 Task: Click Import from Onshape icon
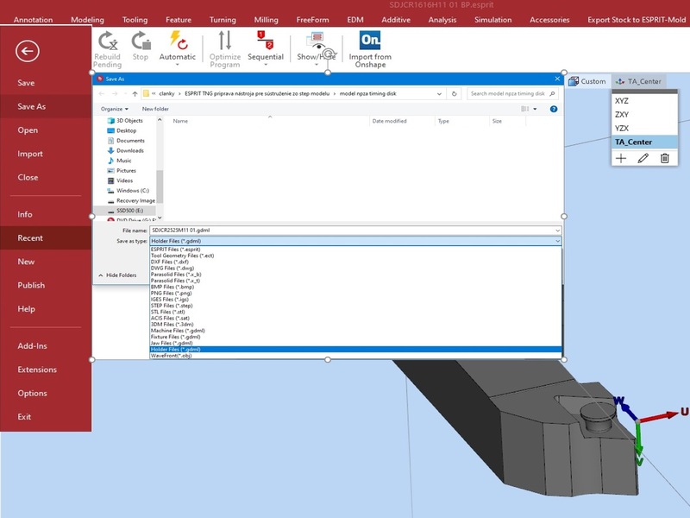click(x=370, y=41)
